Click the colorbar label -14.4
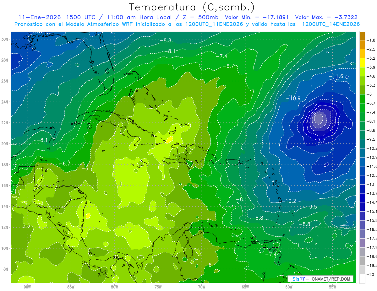This screenshot has height=291, width=377. [x=372, y=202]
